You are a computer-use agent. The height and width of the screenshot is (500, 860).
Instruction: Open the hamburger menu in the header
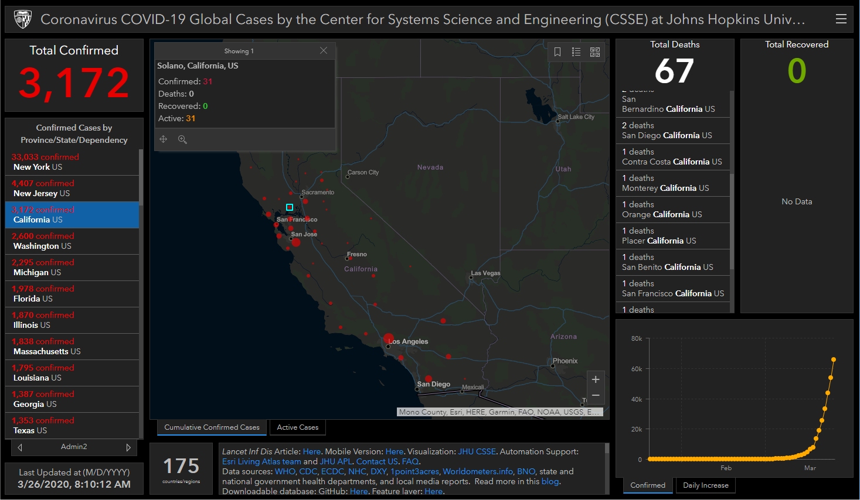point(841,19)
